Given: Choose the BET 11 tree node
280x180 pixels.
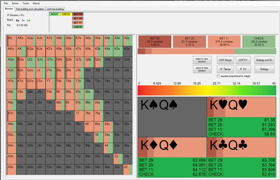Looking at the screenshot, I should [x=78, y=23].
